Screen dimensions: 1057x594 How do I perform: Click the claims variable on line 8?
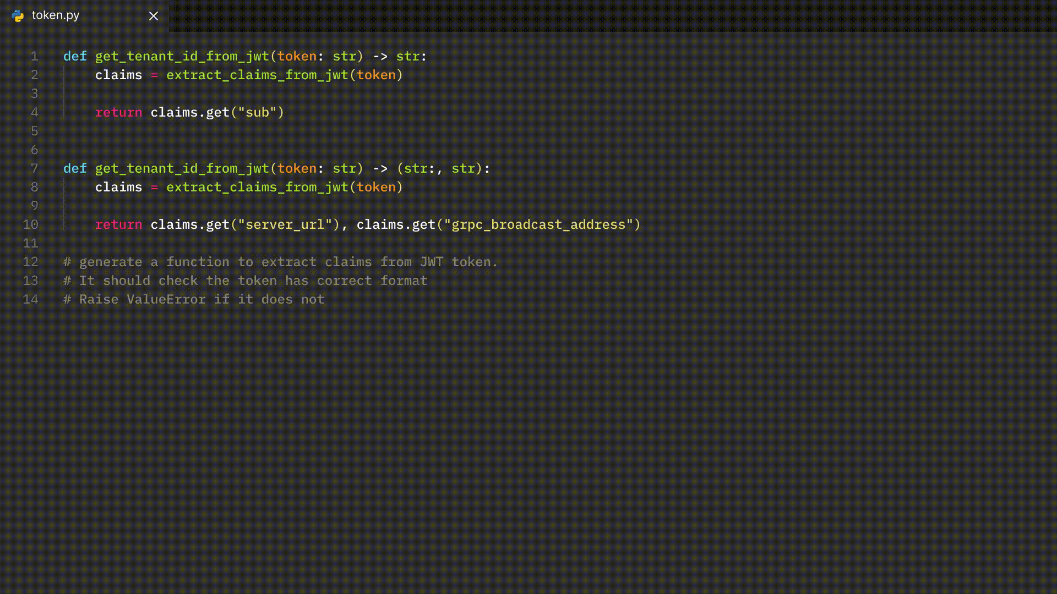pos(118,187)
